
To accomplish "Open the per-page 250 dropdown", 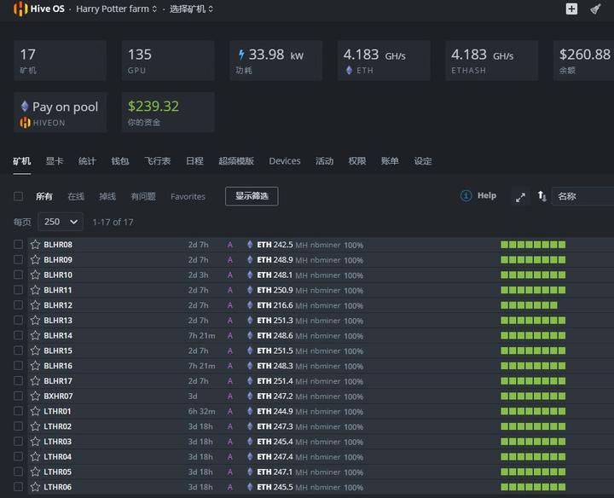I will click(61, 222).
